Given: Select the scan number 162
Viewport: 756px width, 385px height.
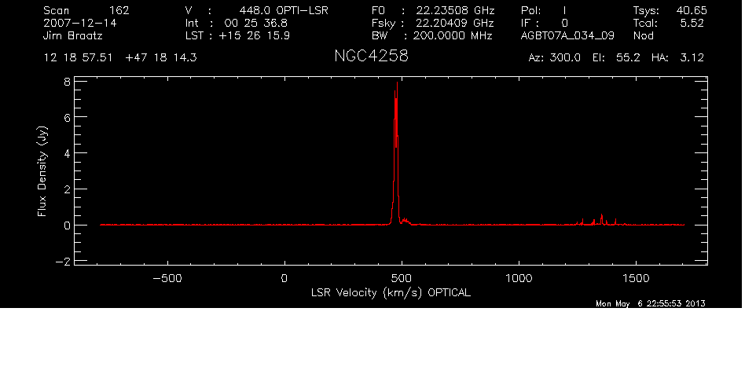Looking at the screenshot, I should 119,10.
